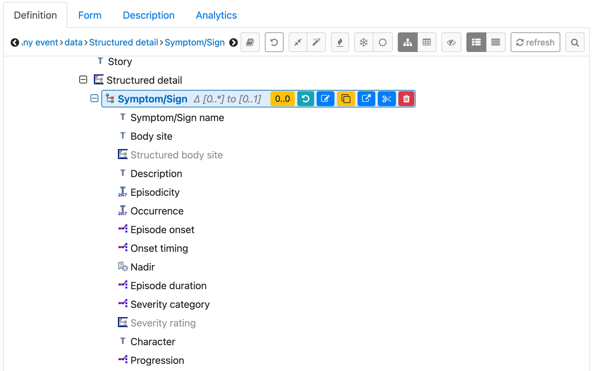Open settings via the sun gear icon
The image size is (594, 371).
382,42
